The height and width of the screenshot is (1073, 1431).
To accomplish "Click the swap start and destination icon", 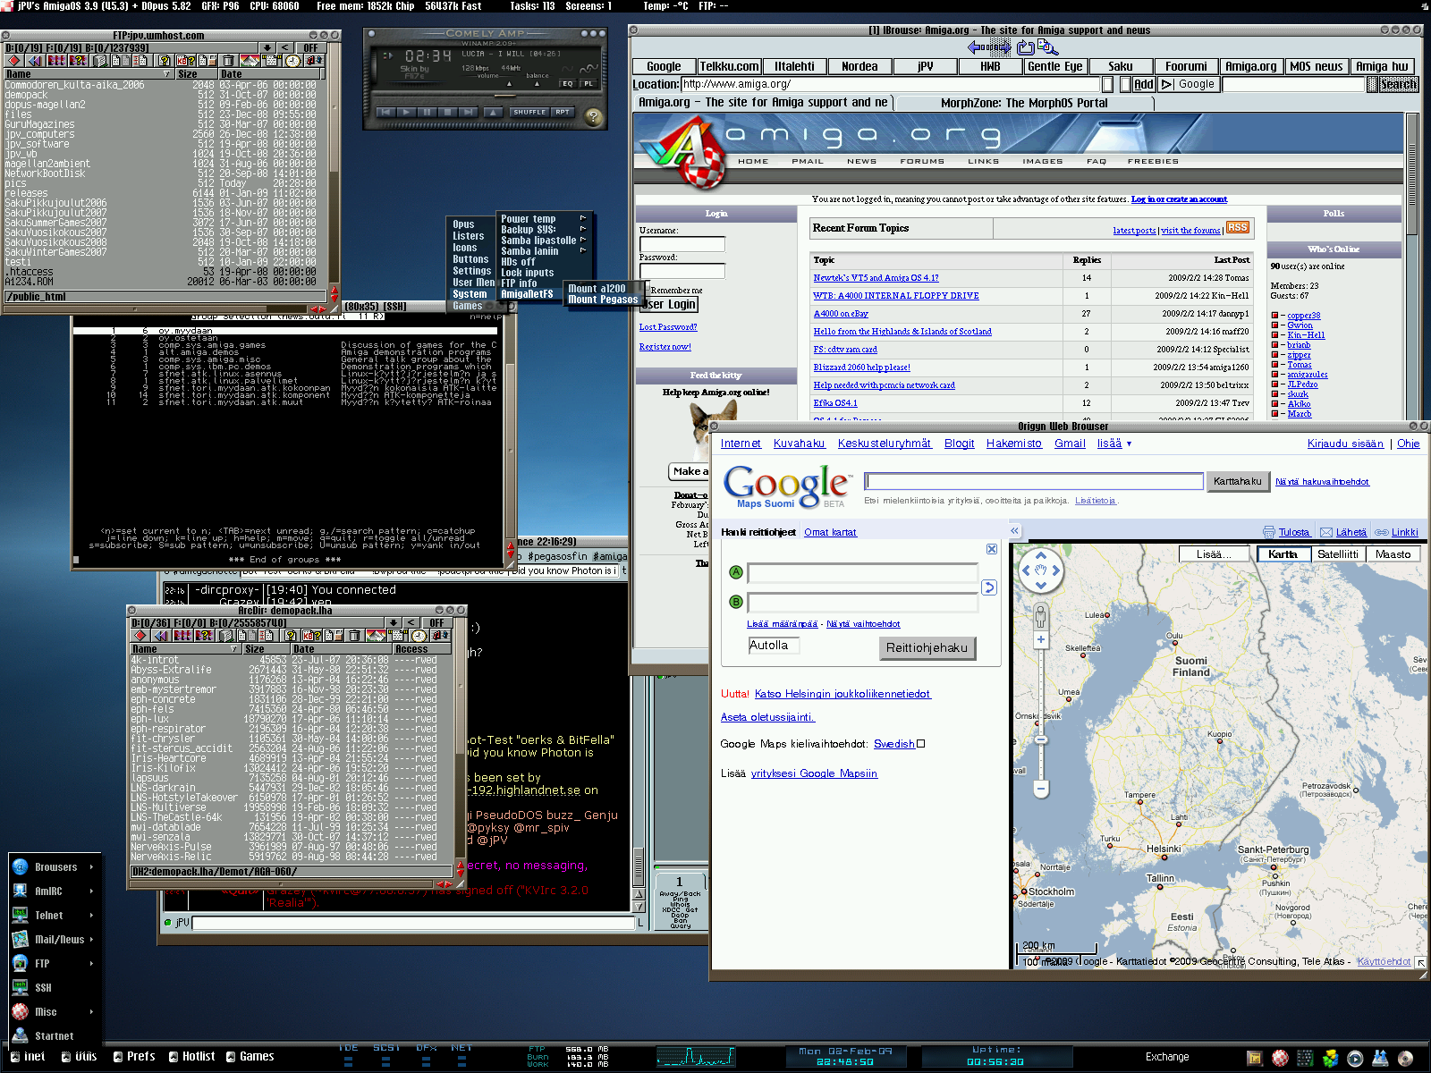I will tap(988, 587).
